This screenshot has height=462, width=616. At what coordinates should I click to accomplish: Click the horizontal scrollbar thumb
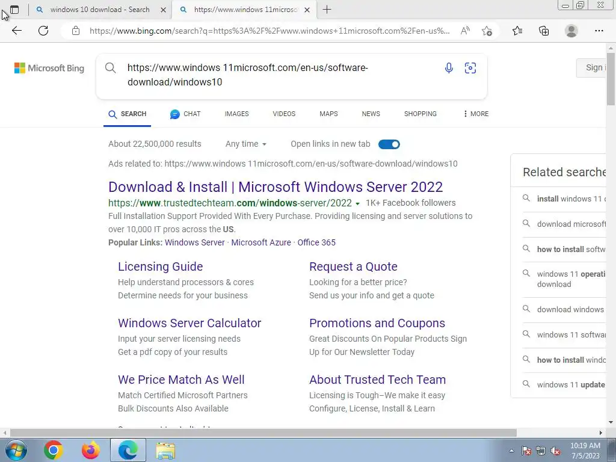[x=263, y=433]
